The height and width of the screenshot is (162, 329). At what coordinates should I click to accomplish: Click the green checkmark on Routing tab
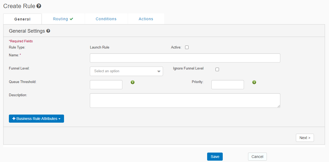tap(71, 19)
